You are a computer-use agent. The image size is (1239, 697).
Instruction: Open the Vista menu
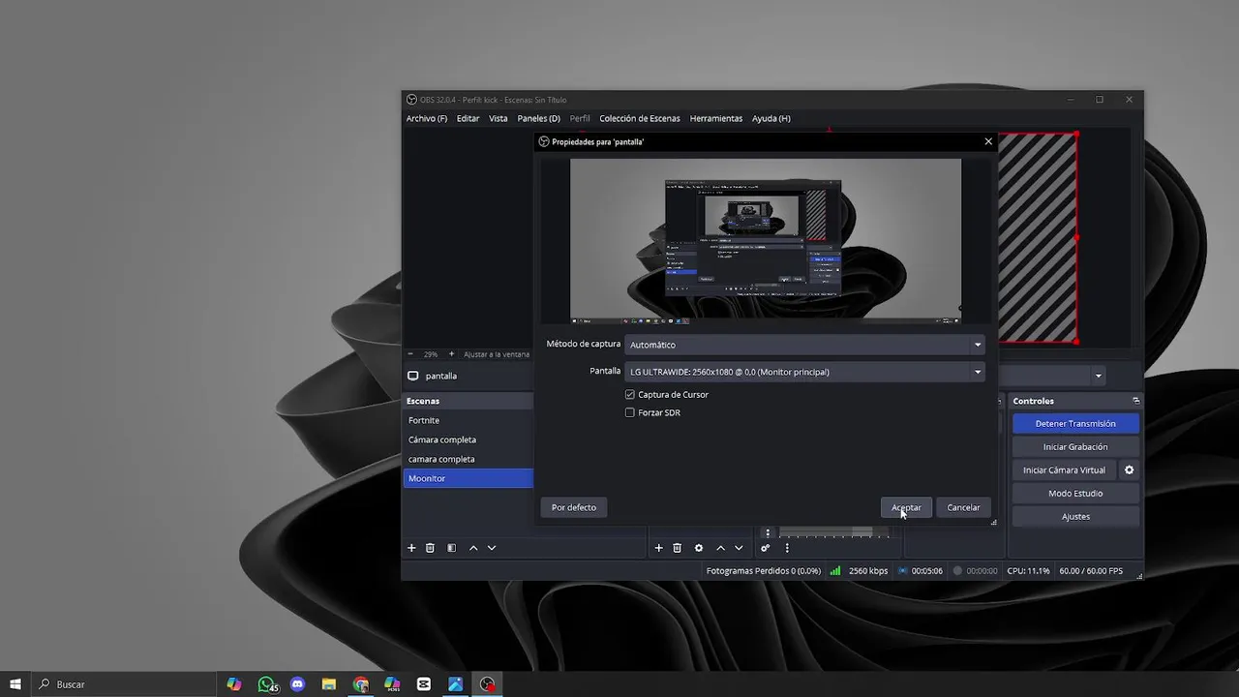coord(498,118)
